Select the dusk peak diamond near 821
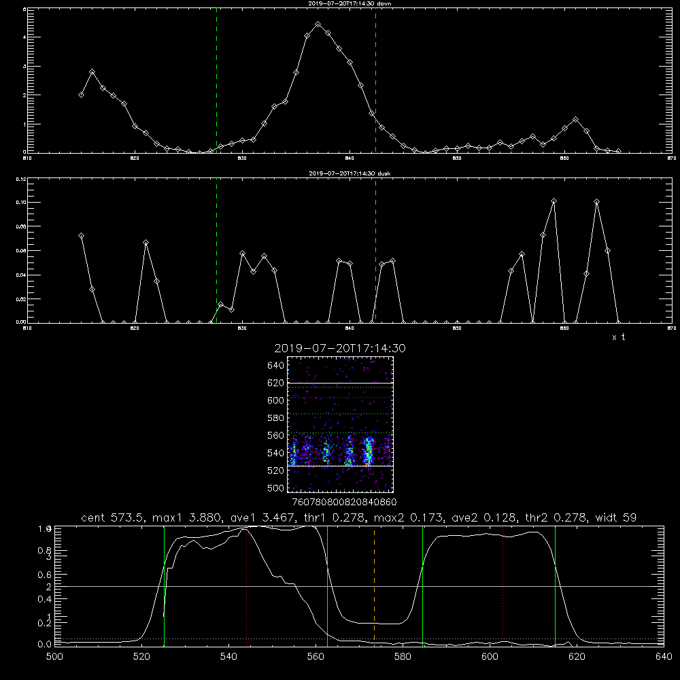The height and width of the screenshot is (680, 680). (146, 243)
